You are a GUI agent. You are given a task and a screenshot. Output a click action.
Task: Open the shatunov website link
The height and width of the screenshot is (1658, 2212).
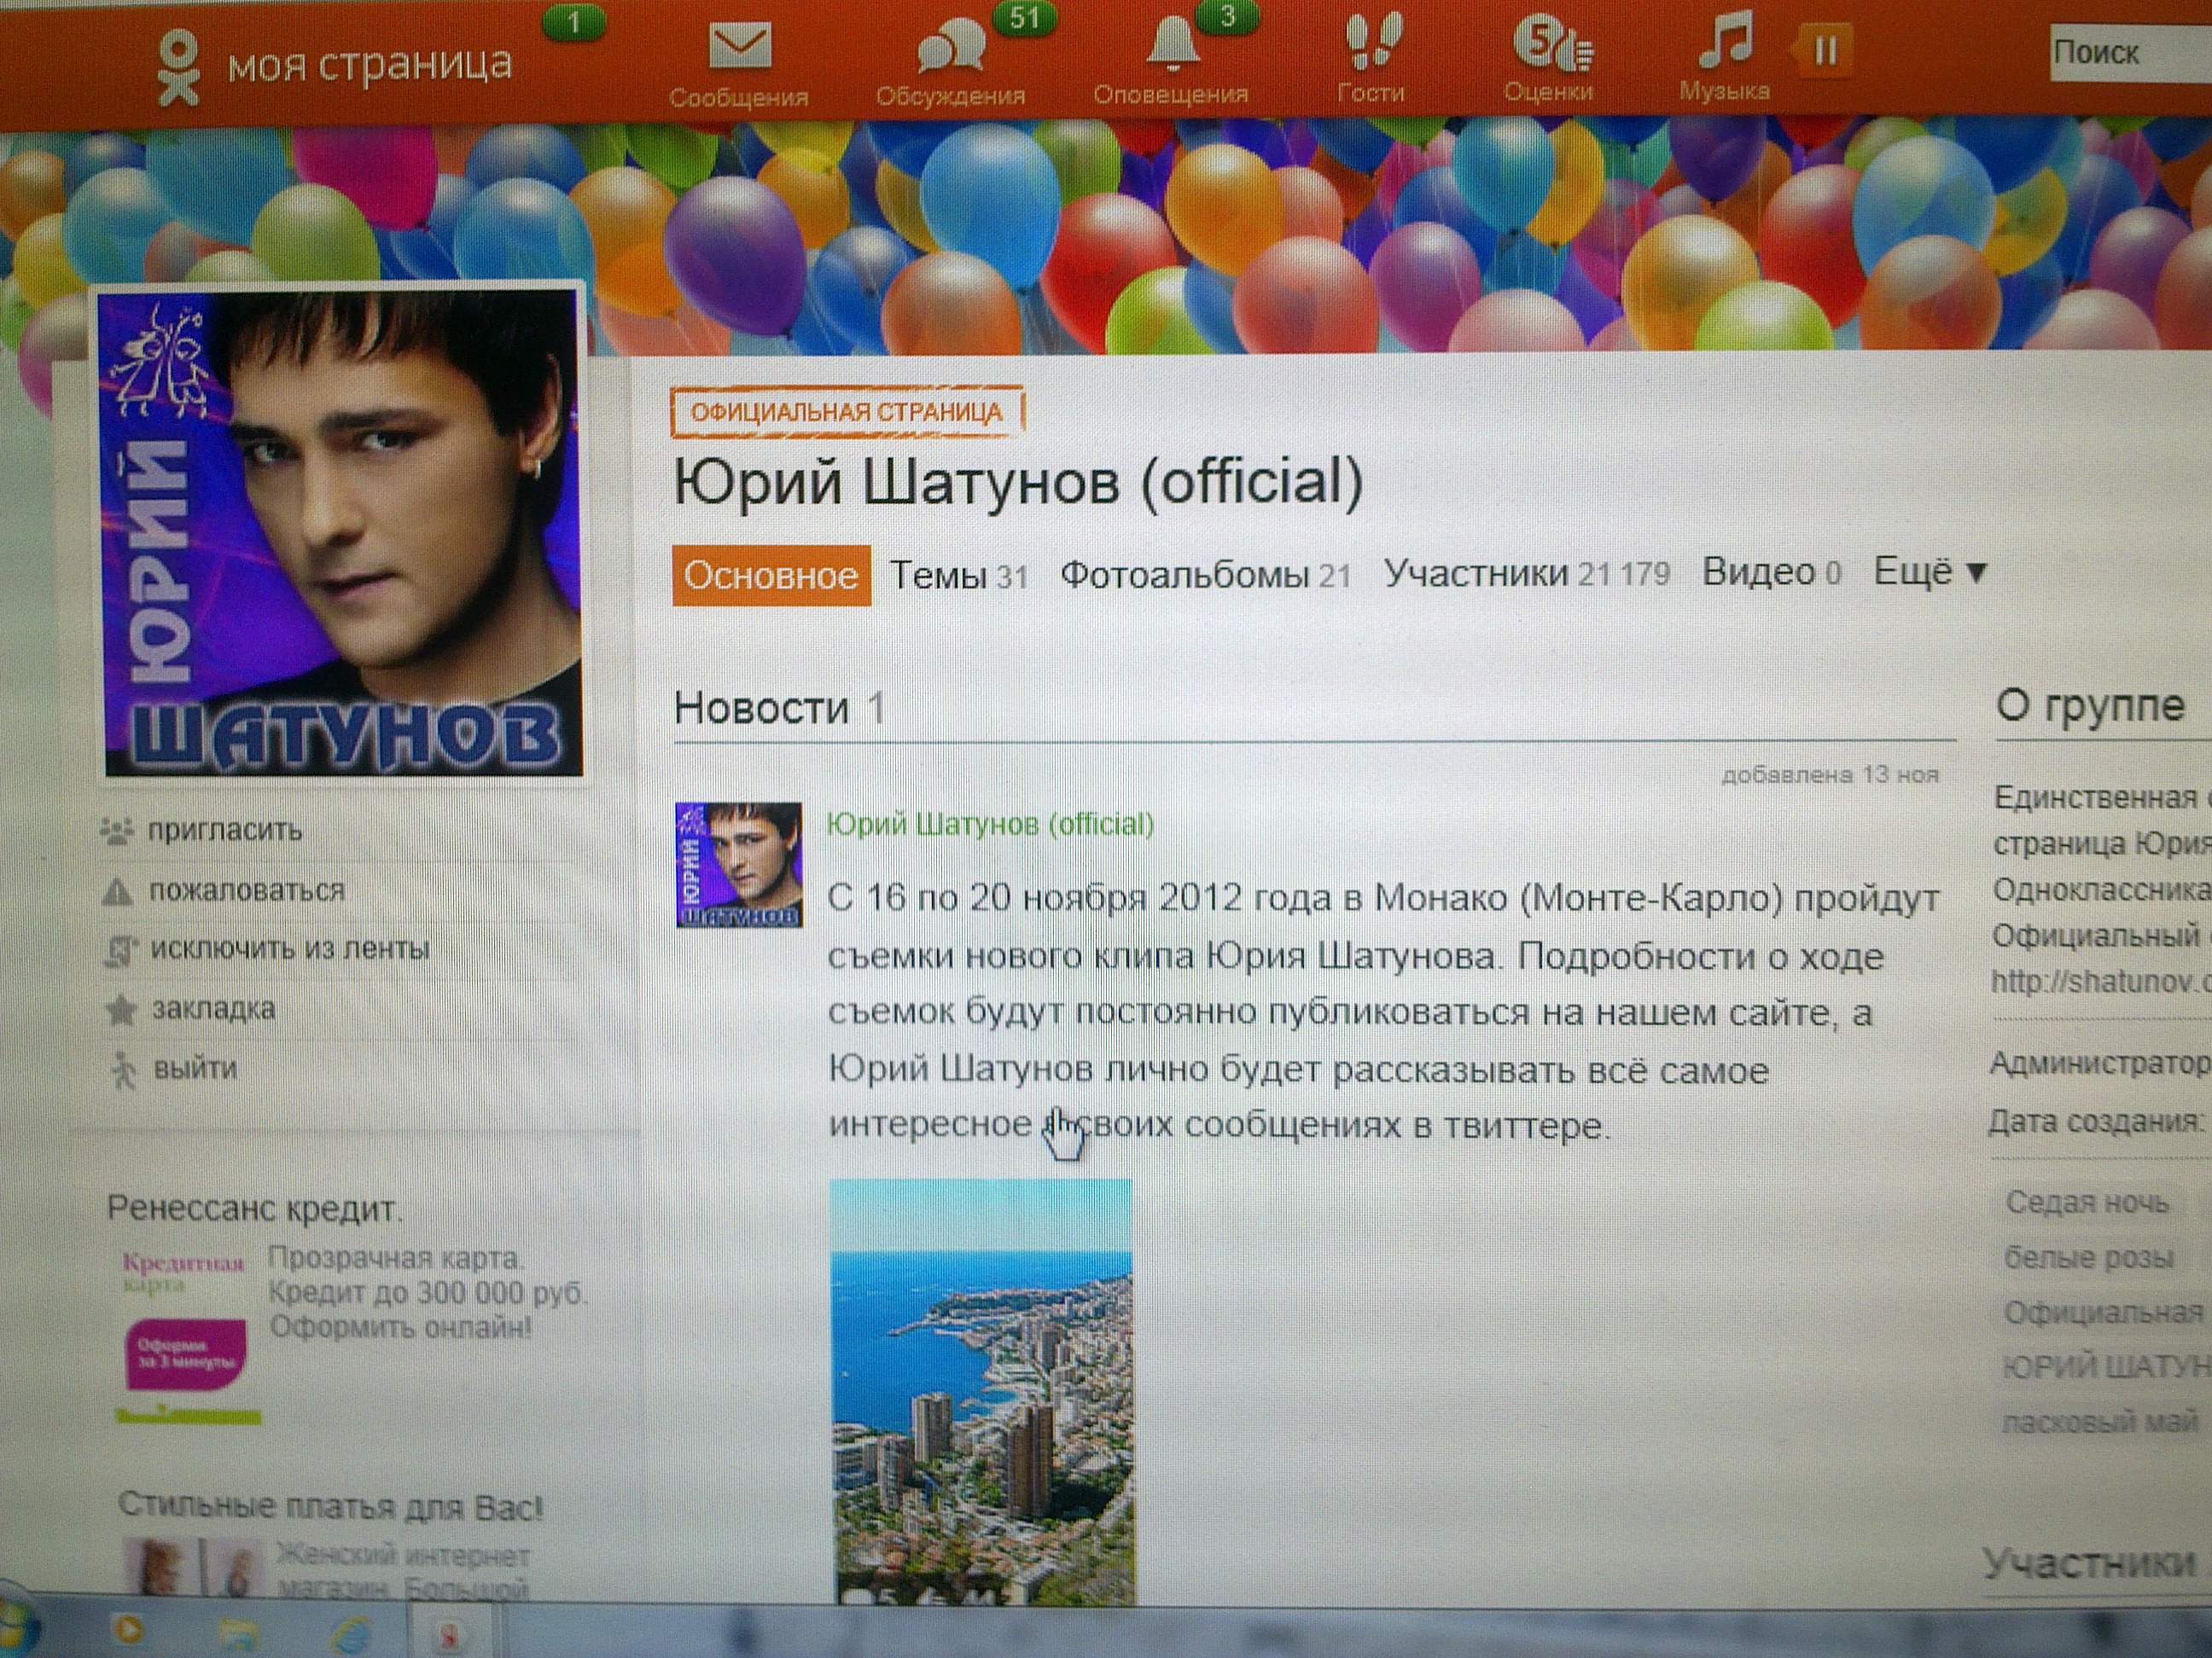pos(2101,983)
